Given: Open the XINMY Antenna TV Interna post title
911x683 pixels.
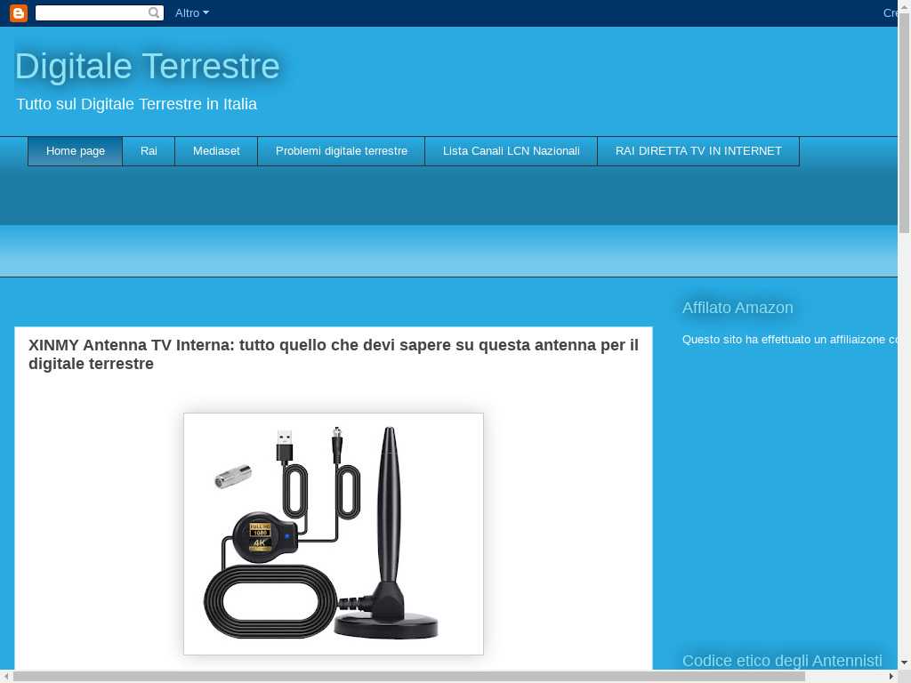Looking at the screenshot, I should coord(333,354).
